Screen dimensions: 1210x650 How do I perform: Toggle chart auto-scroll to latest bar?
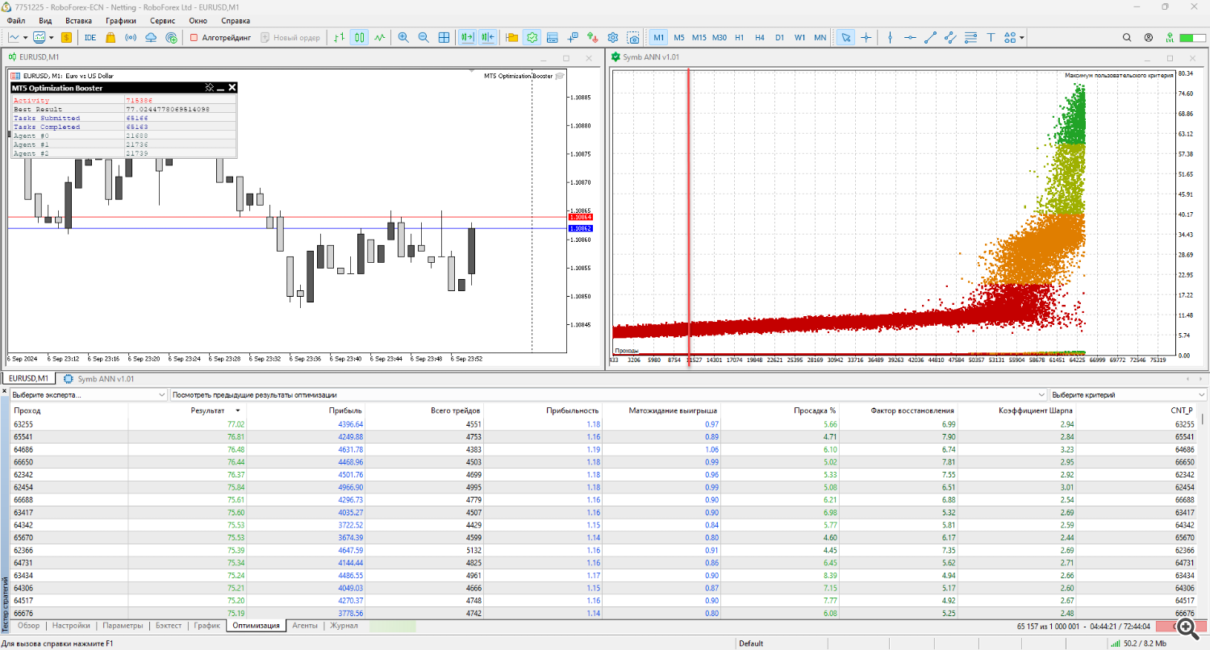pos(467,37)
